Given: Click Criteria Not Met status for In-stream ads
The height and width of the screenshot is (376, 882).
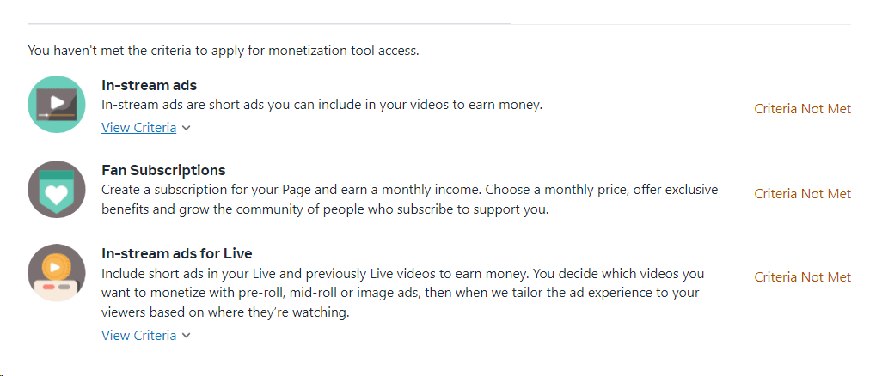Looking at the screenshot, I should click(x=802, y=109).
